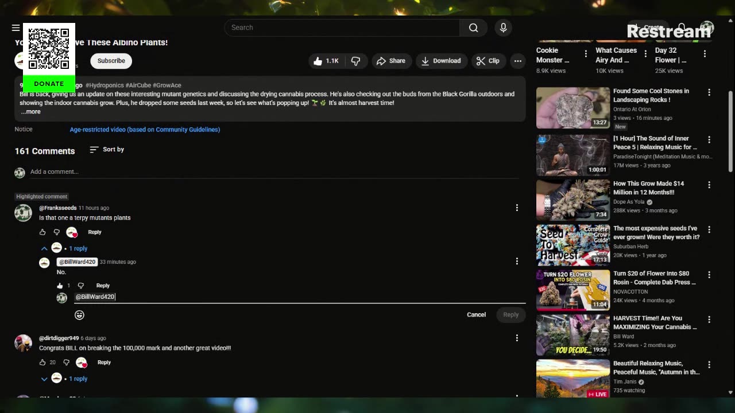Viewport: 735px width, 413px height.
Task: Open the "HARVEST Time!!" video thumbnail
Action: [573, 335]
